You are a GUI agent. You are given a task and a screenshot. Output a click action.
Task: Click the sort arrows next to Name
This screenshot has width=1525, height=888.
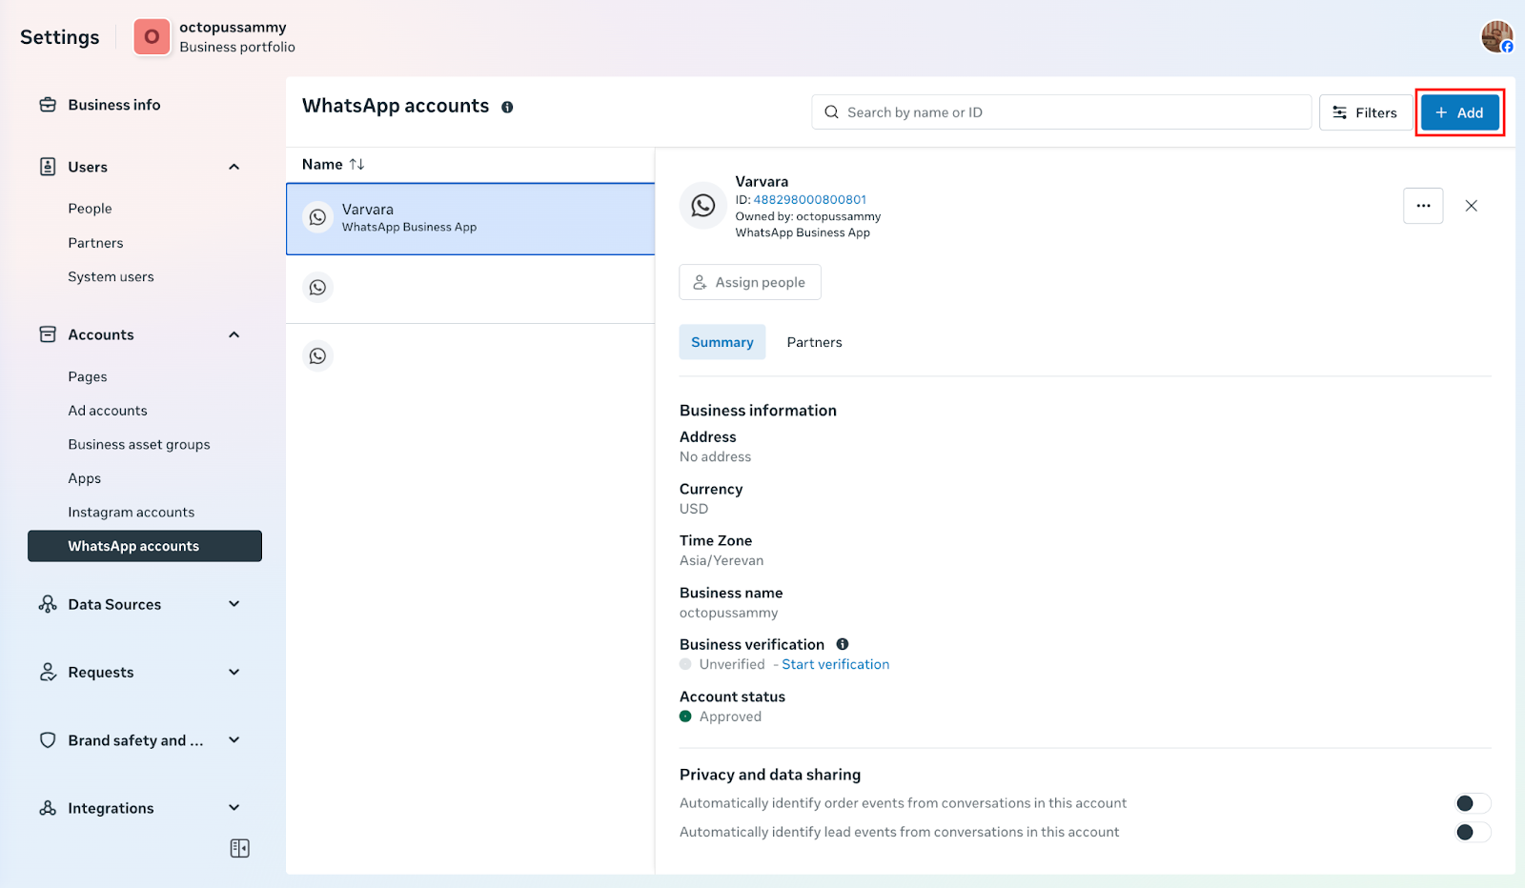pos(357,165)
